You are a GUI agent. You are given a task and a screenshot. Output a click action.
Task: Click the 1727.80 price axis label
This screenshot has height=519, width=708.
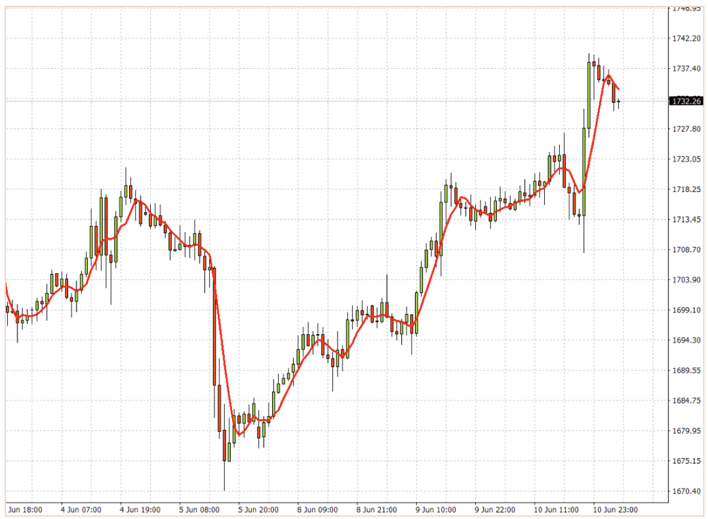687,129
